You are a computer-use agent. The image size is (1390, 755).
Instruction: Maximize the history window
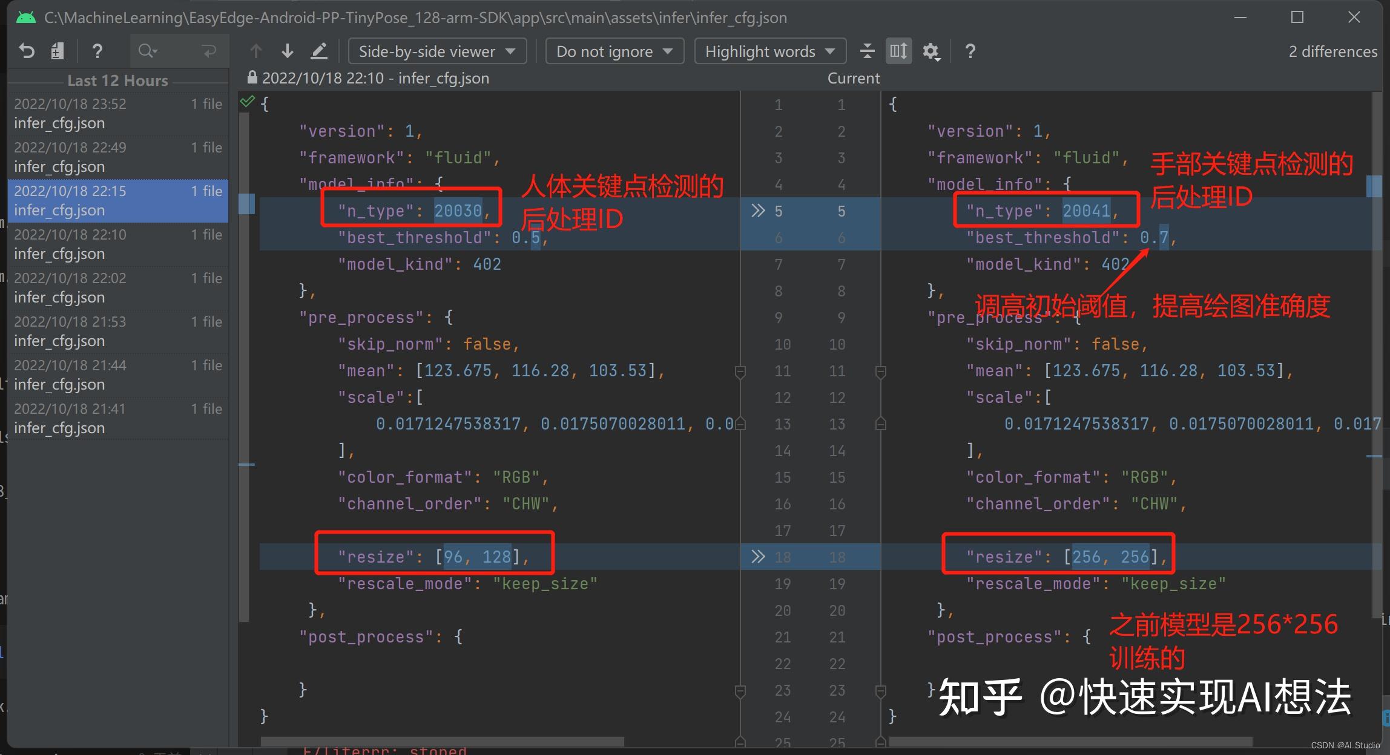click(1297, 18)
